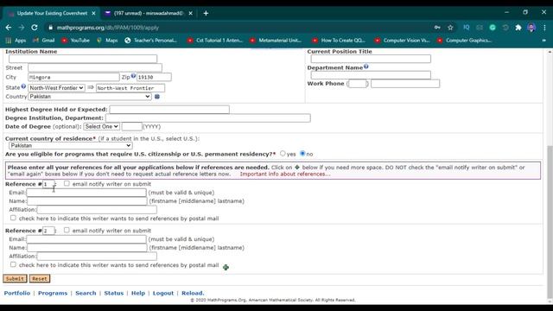The width and height of the screenshot is (553, 311).
Task: Check postal mail option for Reference 2
Action: [13, 264]
